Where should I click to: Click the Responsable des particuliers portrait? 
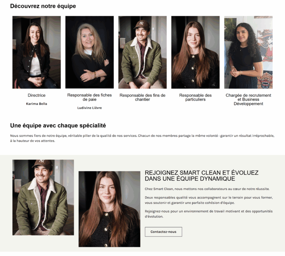click(195, 52)
